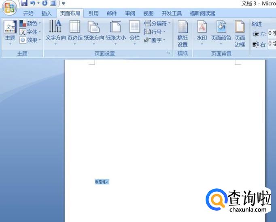Click the selected text 我是谁
Image resolution: width=276 pixels, height=222 pixels.
click(100, 182)
